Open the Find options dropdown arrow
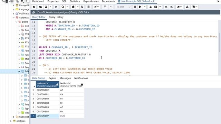 pyautogui.click(x=67, y=7)
